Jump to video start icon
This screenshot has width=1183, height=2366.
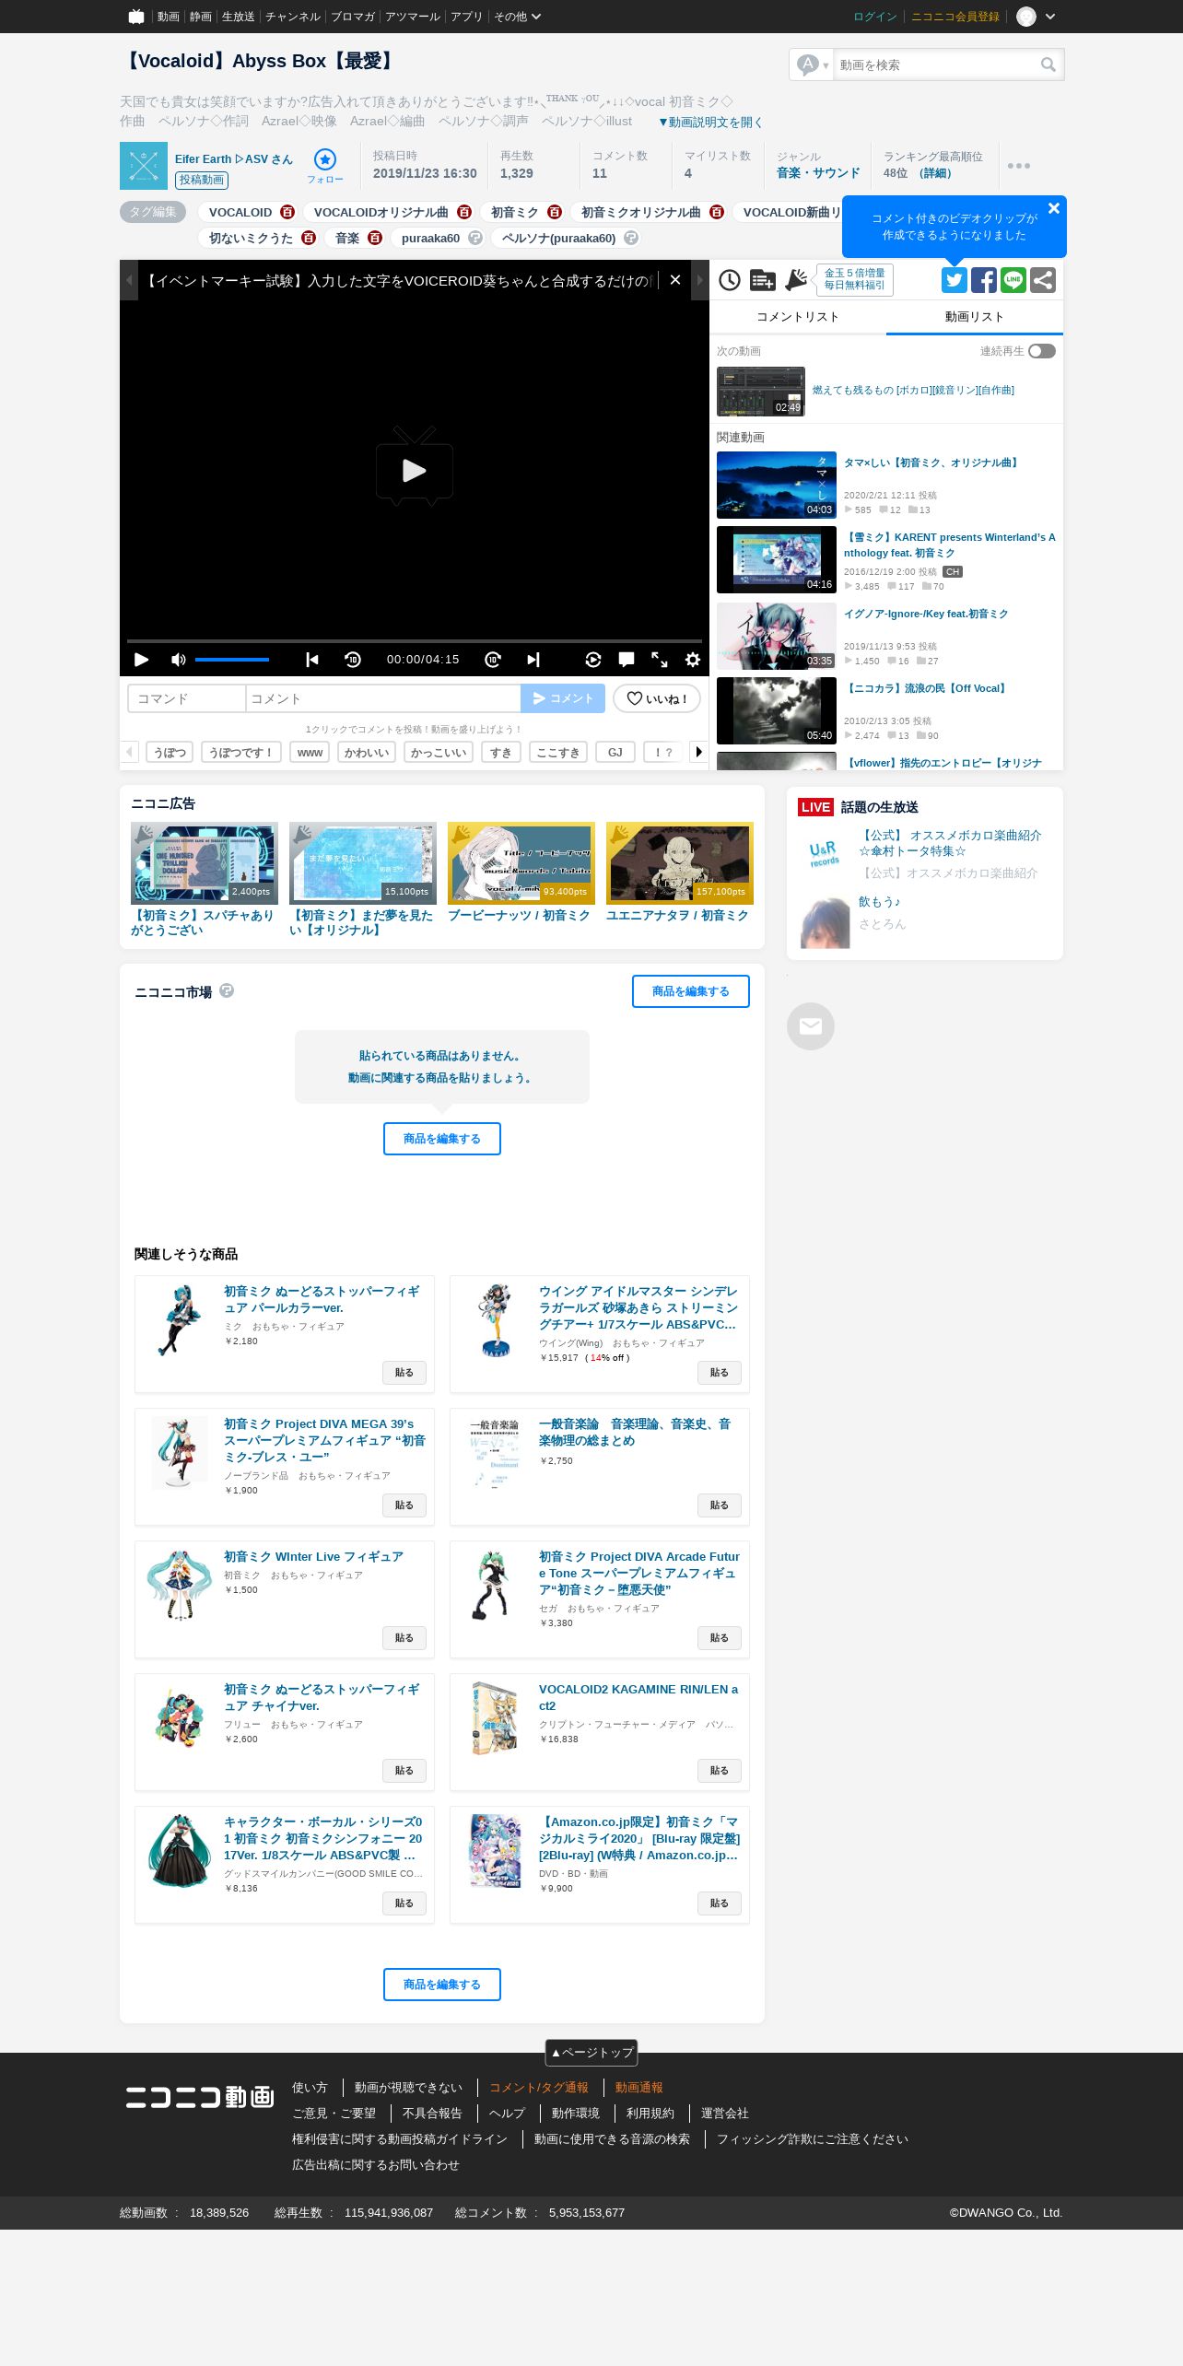[312, 660]
